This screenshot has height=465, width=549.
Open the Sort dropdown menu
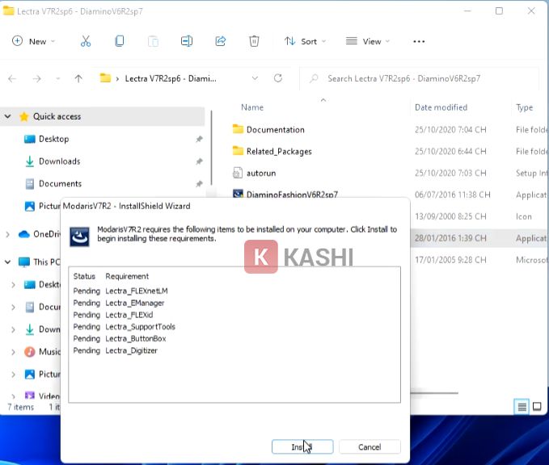[x=305, y=41]
